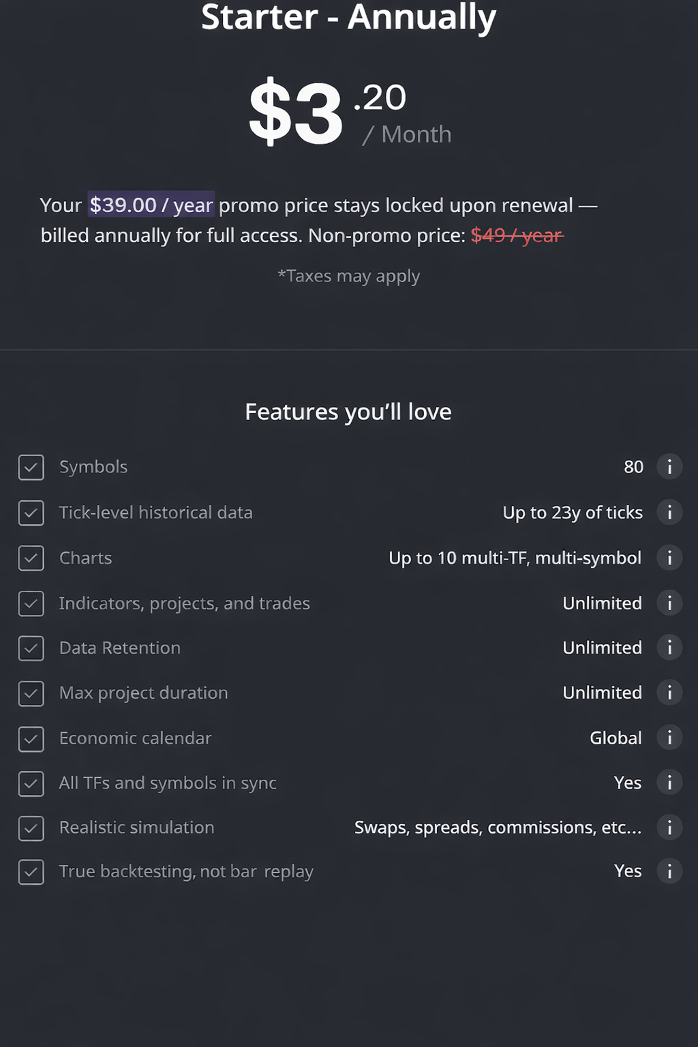
Task: Open the Economic calendar info tooltip
Action: coord(670,738)
